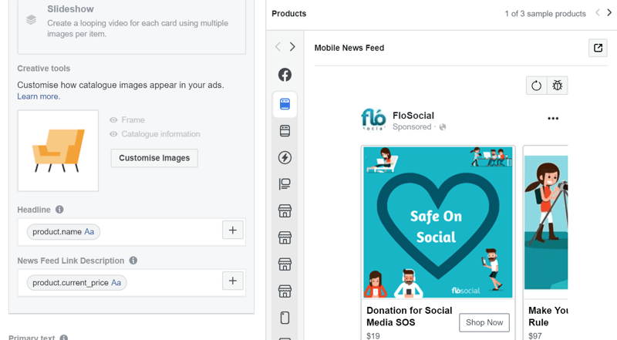Click the bug report icon
617x340 pixels.
click(557, 86)
